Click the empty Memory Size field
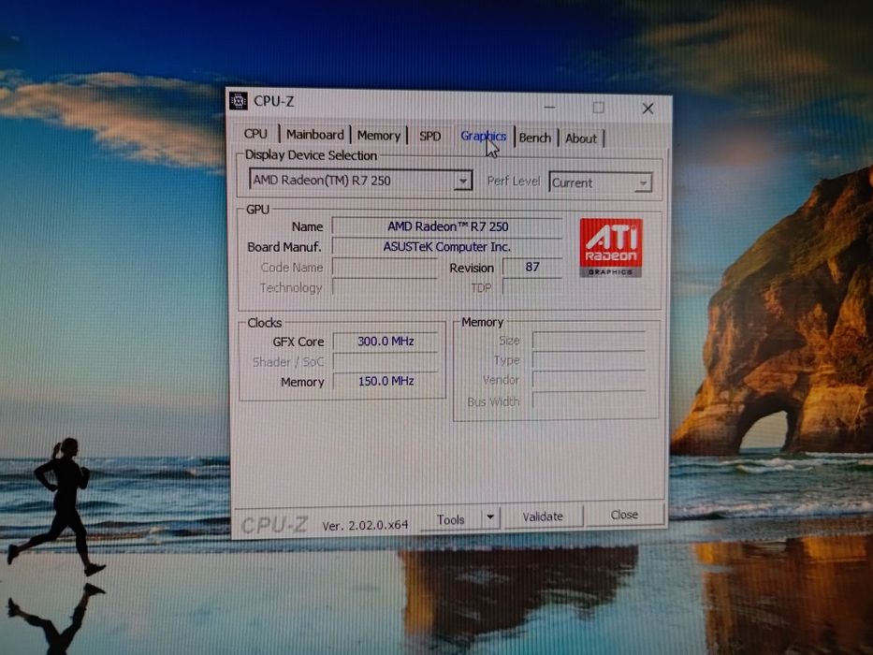This screenshot has width=873, height=655. coord(589,341)
